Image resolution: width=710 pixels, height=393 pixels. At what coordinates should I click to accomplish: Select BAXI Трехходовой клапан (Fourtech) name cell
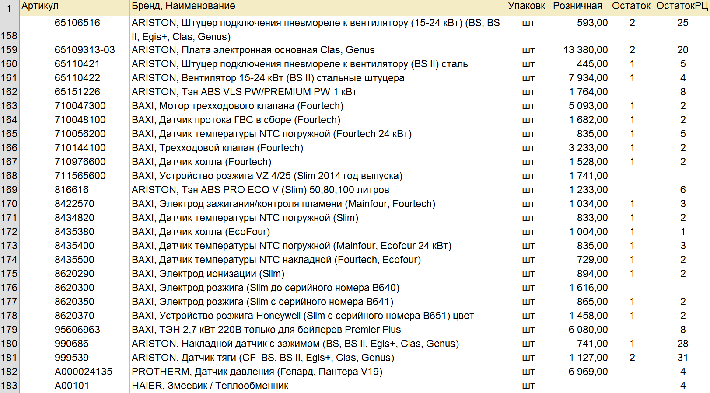tap(318, 148)
